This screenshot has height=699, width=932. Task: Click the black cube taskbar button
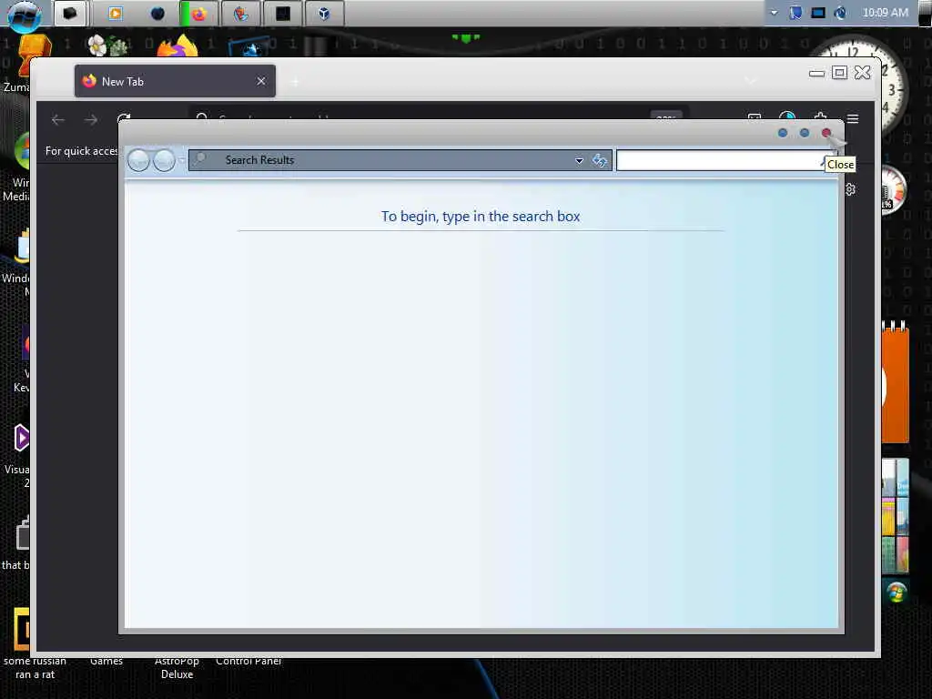click(70, 13)
